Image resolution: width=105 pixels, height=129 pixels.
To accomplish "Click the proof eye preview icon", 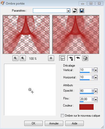I will tap(78, 58).
